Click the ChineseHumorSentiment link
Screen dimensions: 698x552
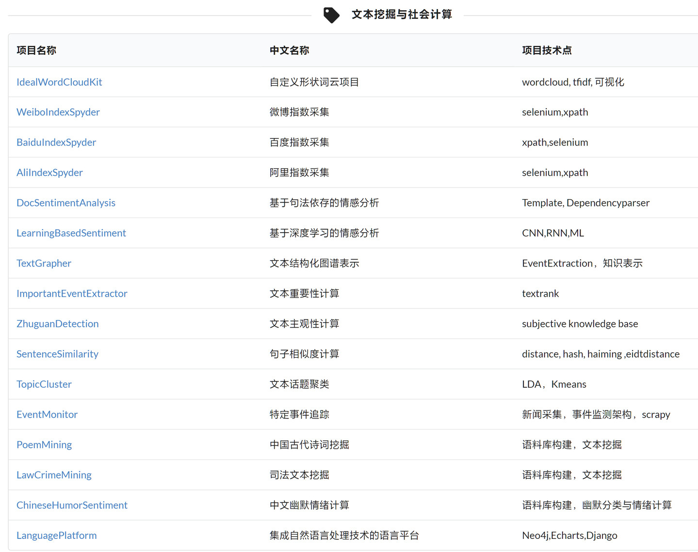click(72, 505)
